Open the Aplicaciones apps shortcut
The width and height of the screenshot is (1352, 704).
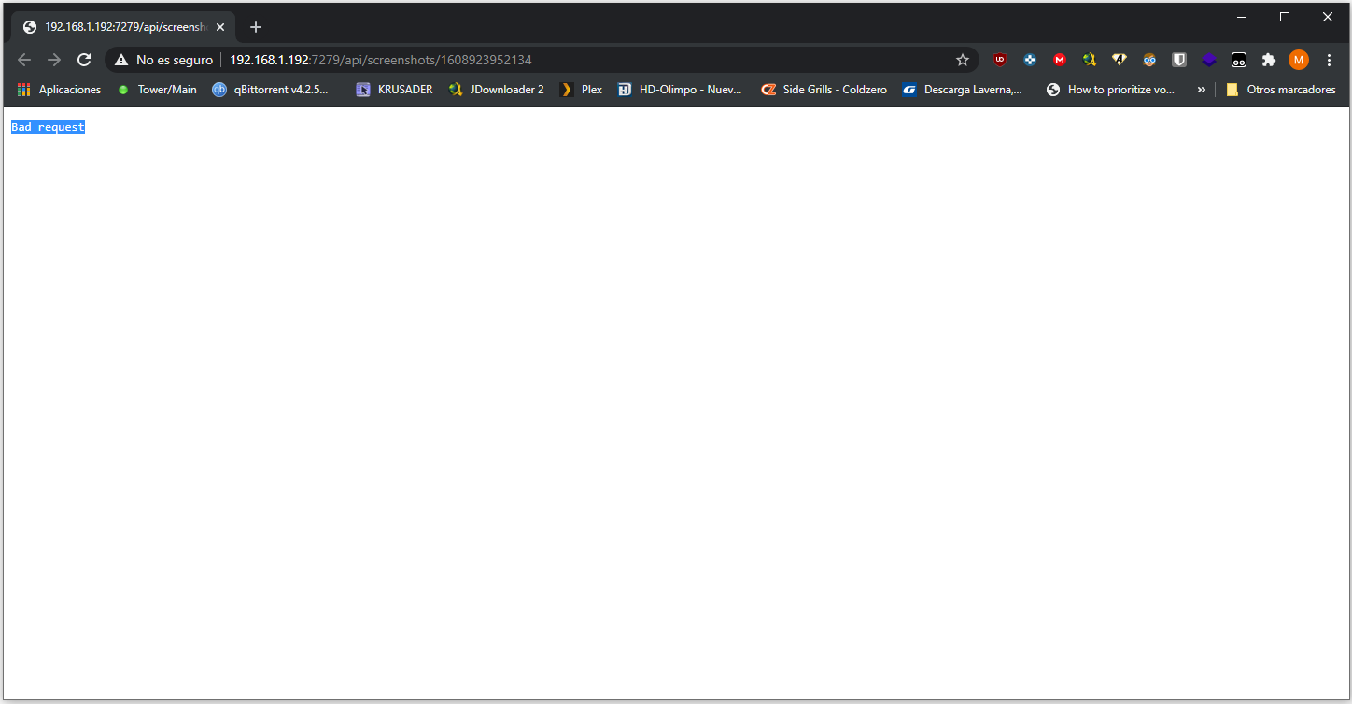[60, 90]
